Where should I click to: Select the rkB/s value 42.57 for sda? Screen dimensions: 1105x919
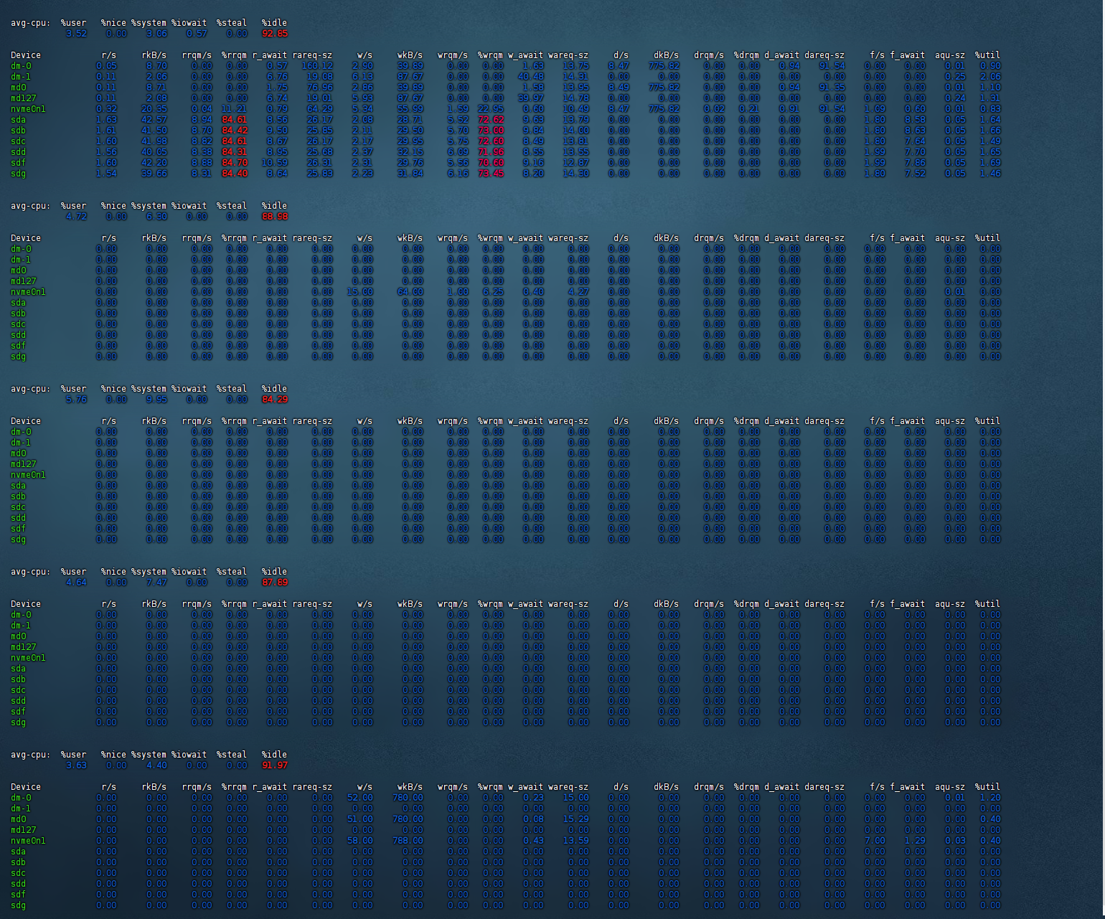point(154,120)
